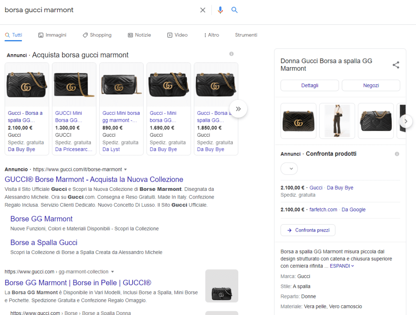Open dropdown arrow next to gucci.com ad URL
This screenshot has height=315, width=416.
(126, 169)
